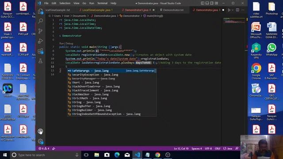
Task: Open Task View on the taskbar
Action: pos(86,155)
